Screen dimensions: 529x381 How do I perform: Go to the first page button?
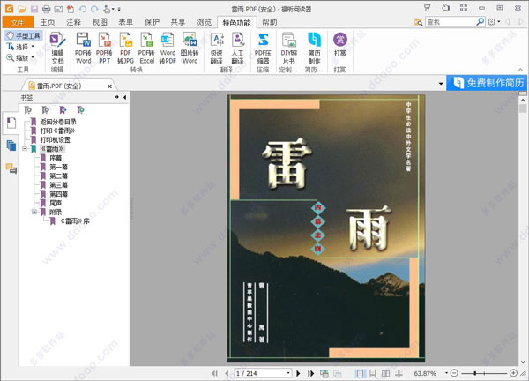[x=214, y=373]
